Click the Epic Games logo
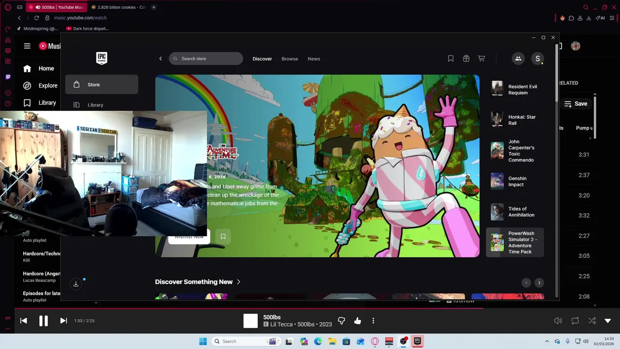 (102, 58)
